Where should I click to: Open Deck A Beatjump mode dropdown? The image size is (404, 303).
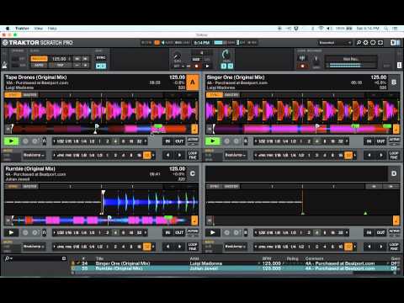pos(34,155)
